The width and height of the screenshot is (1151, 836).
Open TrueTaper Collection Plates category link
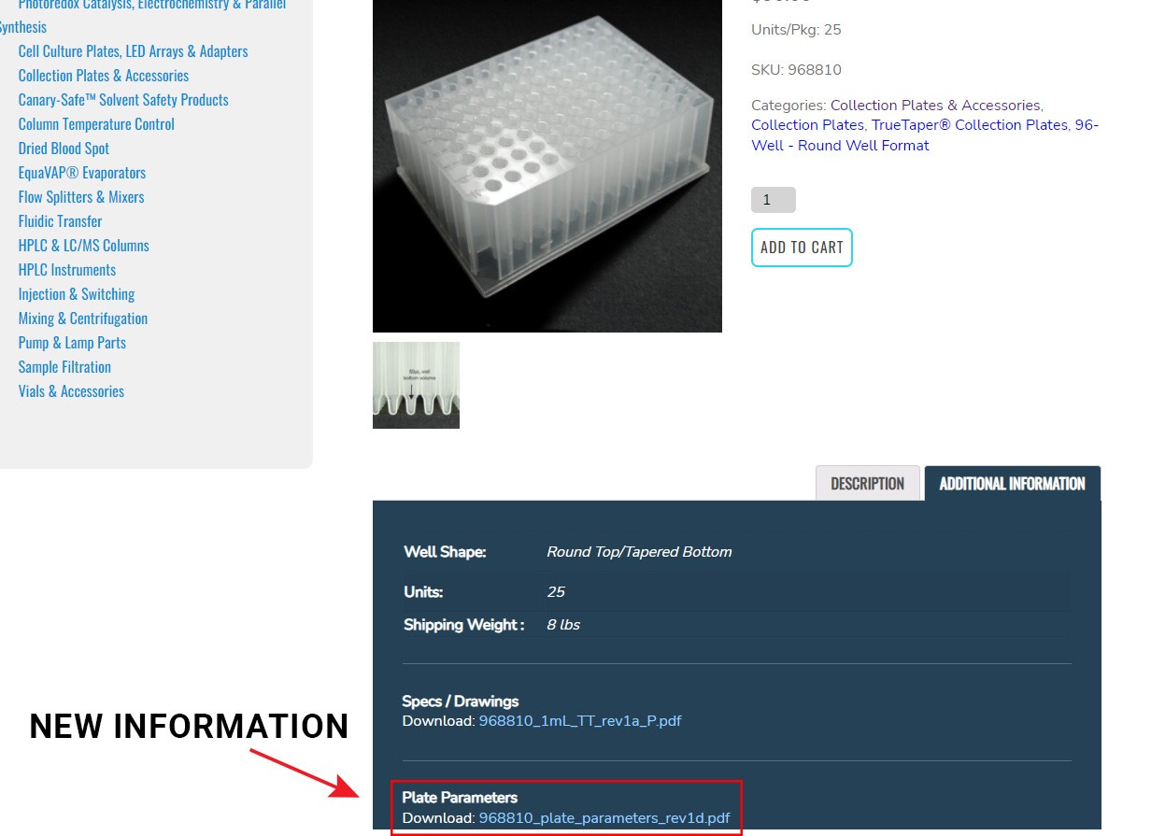(x=970, y=125)
